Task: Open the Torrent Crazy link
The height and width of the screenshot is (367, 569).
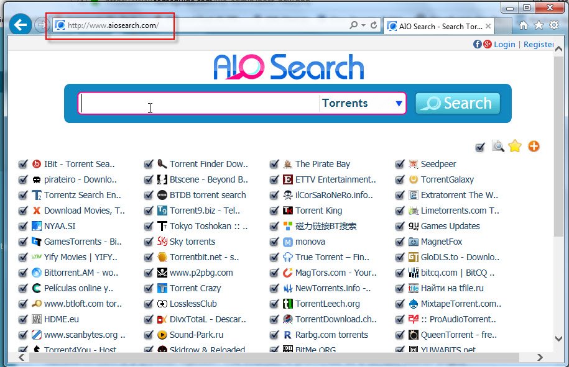Action: [195, 288]
